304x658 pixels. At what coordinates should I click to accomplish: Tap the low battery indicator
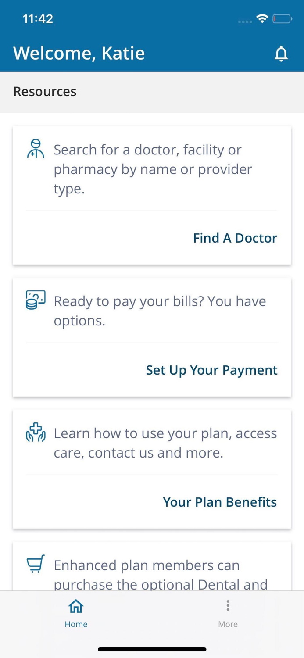(x=281, y=18)
